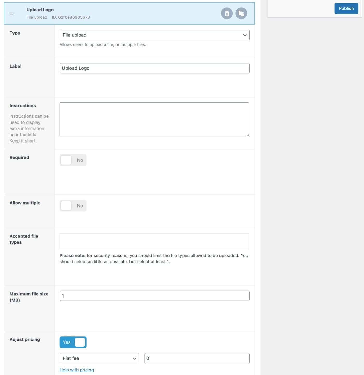Click the Instructions help description text
Image resolution: width=364 pixels, height=375 pixels.
point(29,128)
